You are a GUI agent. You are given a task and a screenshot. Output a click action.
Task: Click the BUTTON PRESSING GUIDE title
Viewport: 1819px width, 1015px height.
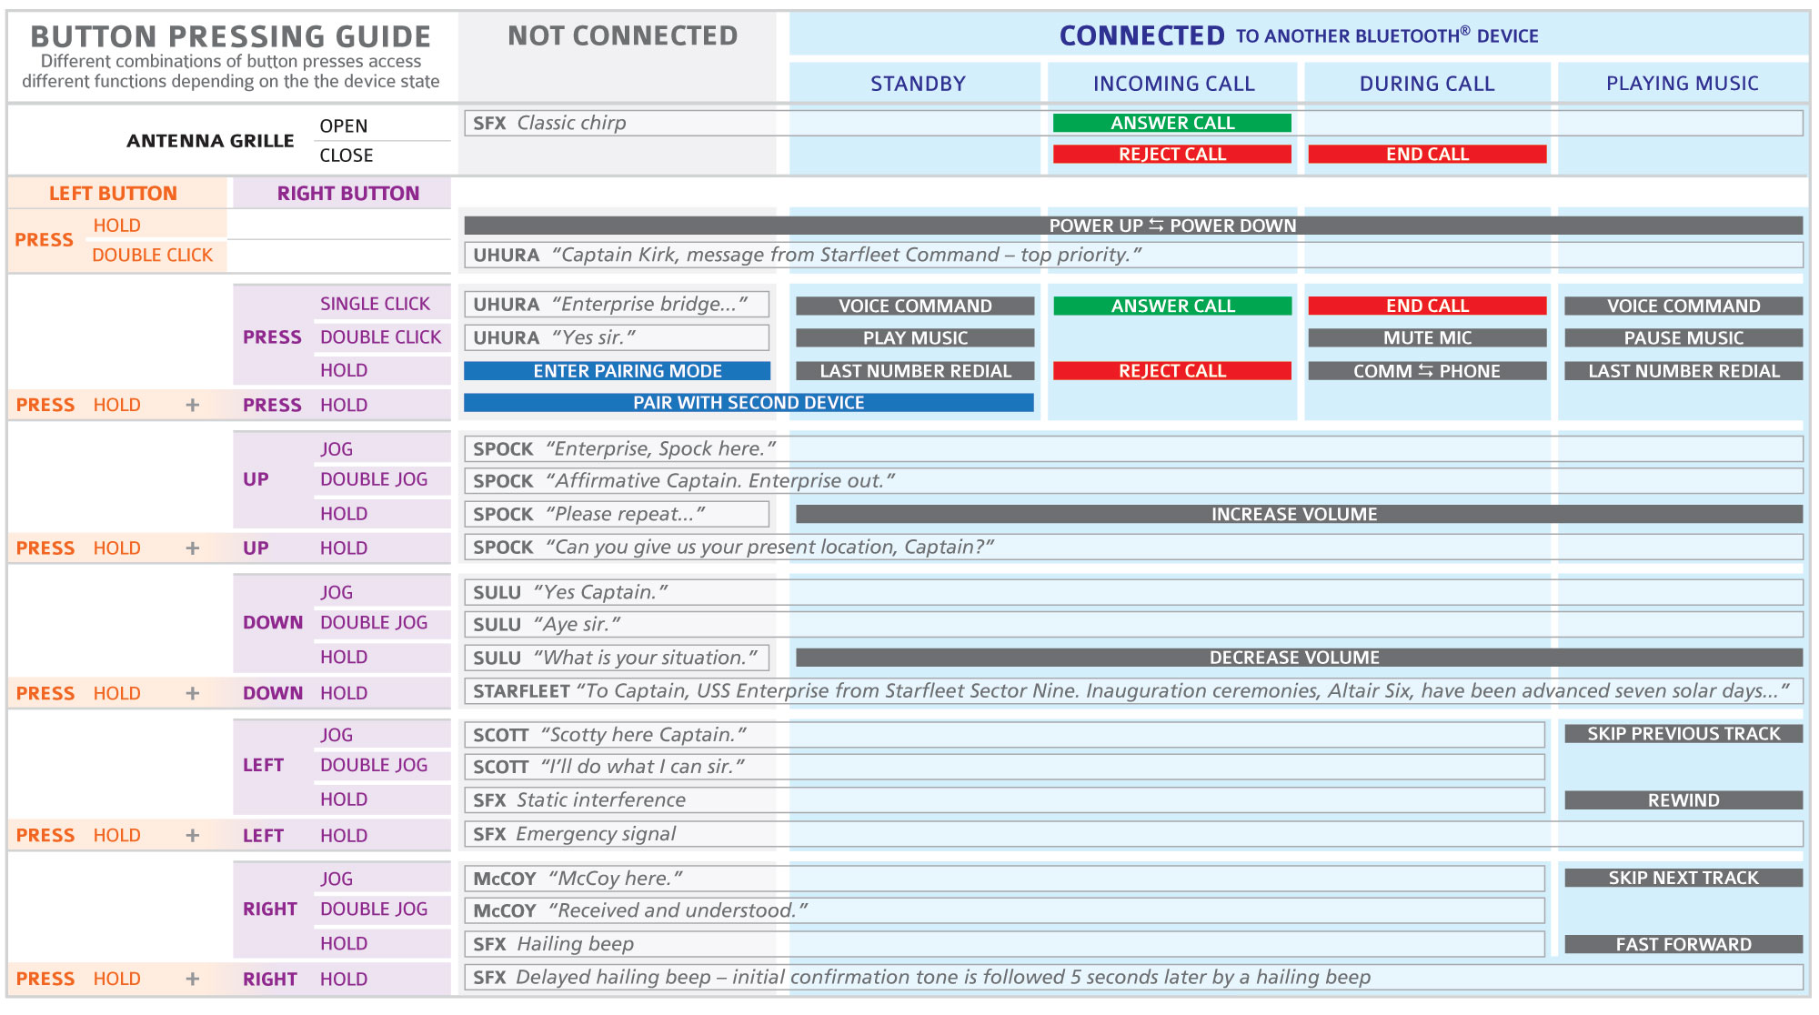[231, 36]
